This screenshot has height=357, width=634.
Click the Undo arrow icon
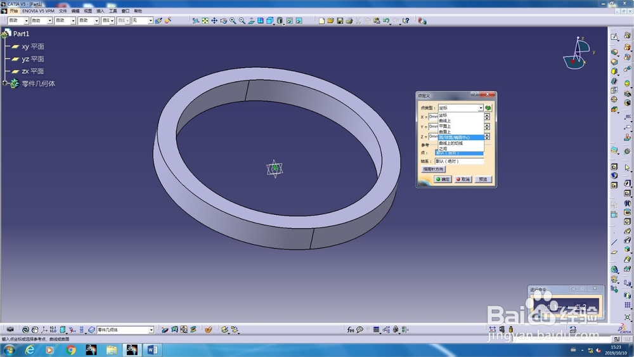(386, 21)
